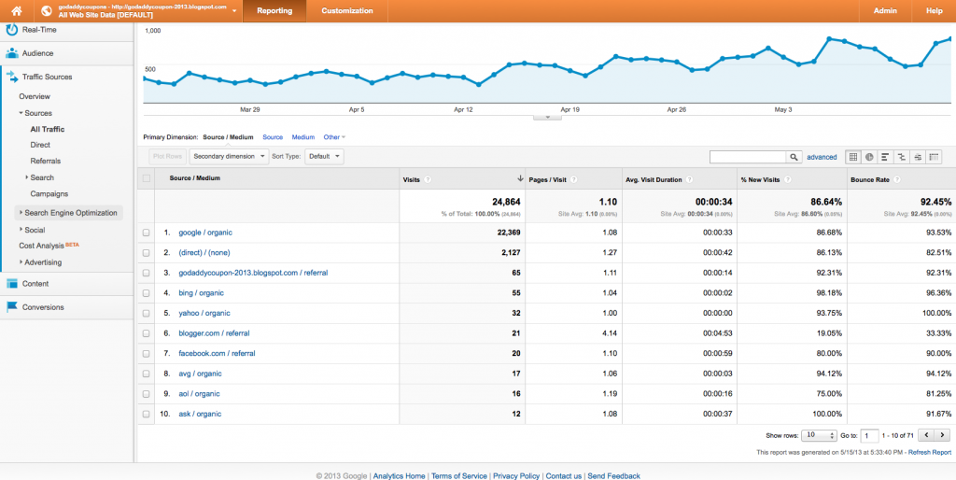
Task: Check the google / organic row
Action: tap(146, 233)
